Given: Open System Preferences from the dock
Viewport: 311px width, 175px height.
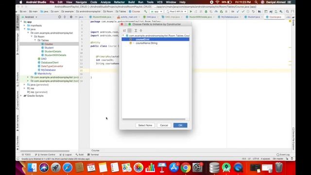Looking at the screenshot, I should [198, 168].
